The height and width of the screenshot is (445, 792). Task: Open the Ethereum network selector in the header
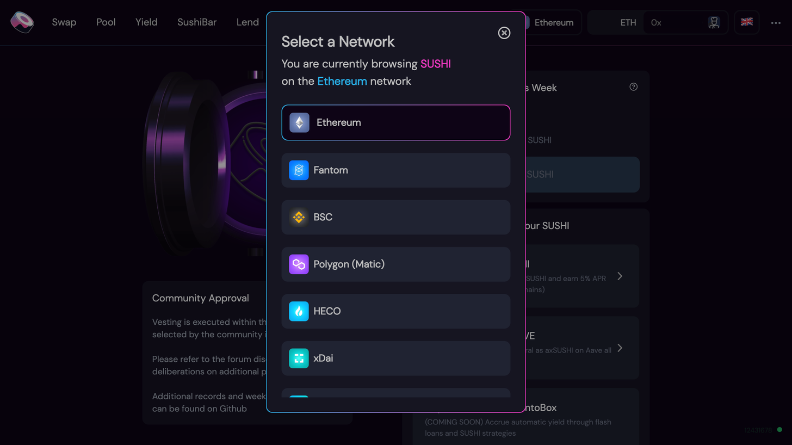tap(549, 22)
